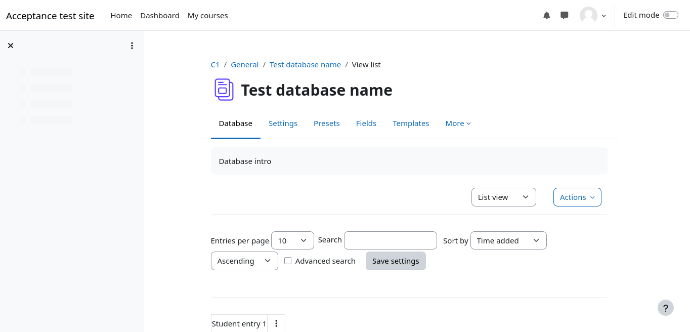Click the Save settings button

396,261
